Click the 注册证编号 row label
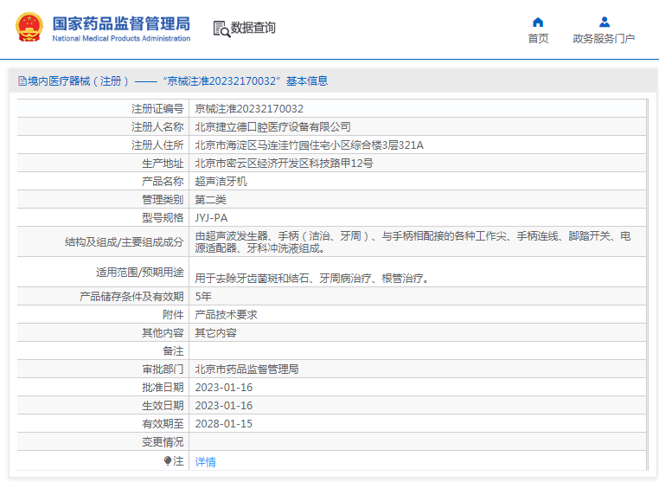659x482 pixels. point(157,109)
